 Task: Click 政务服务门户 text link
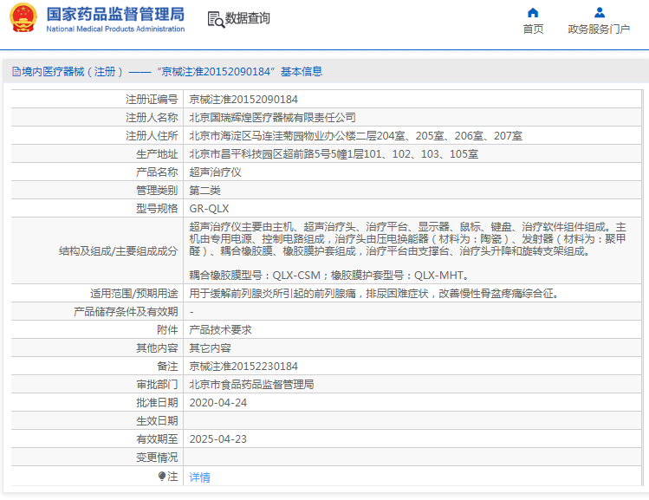point(599,29)
